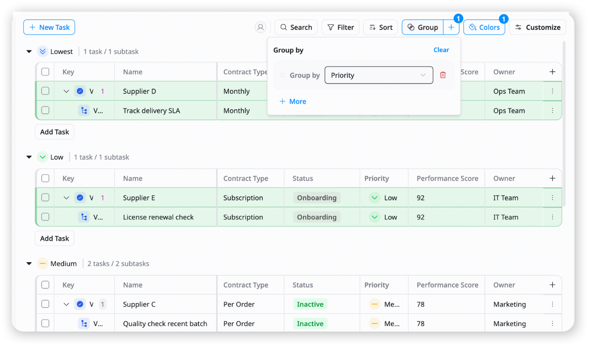Clear the Group by settings
Screen dimensions: 589x347
click(x=441, y=50)
